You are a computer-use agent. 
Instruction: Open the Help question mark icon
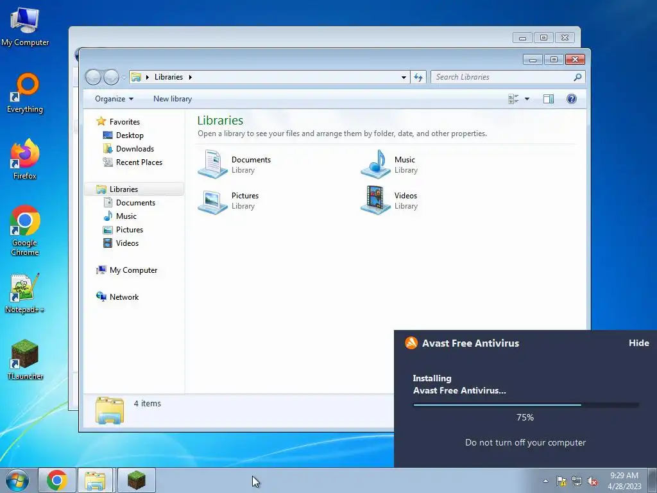(x=572, y=99)
